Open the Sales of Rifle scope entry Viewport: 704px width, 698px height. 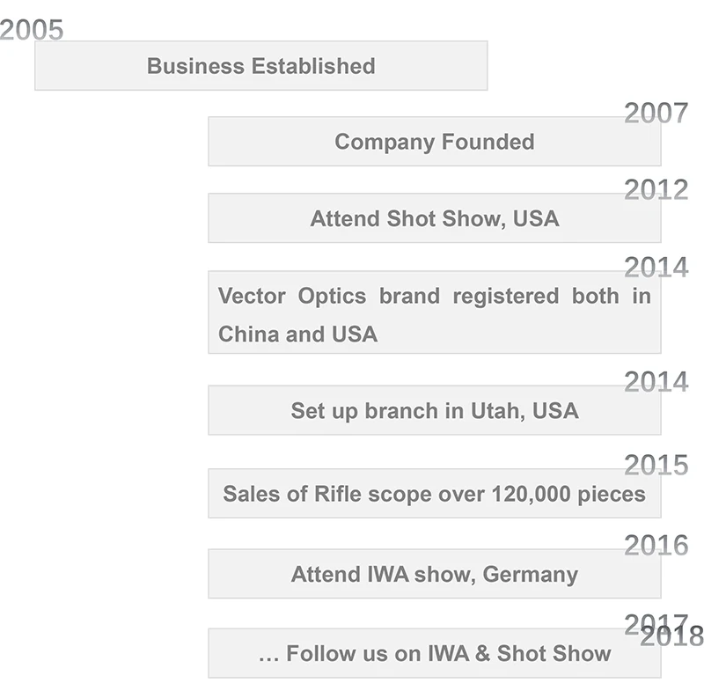point(434,494)
